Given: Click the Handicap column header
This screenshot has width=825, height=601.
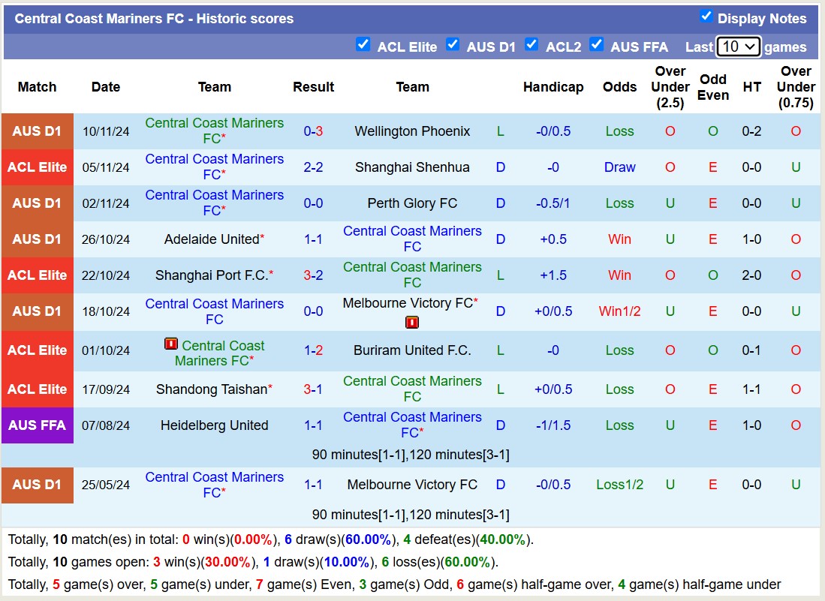Looking at the screenshot, I should (553, 87).
